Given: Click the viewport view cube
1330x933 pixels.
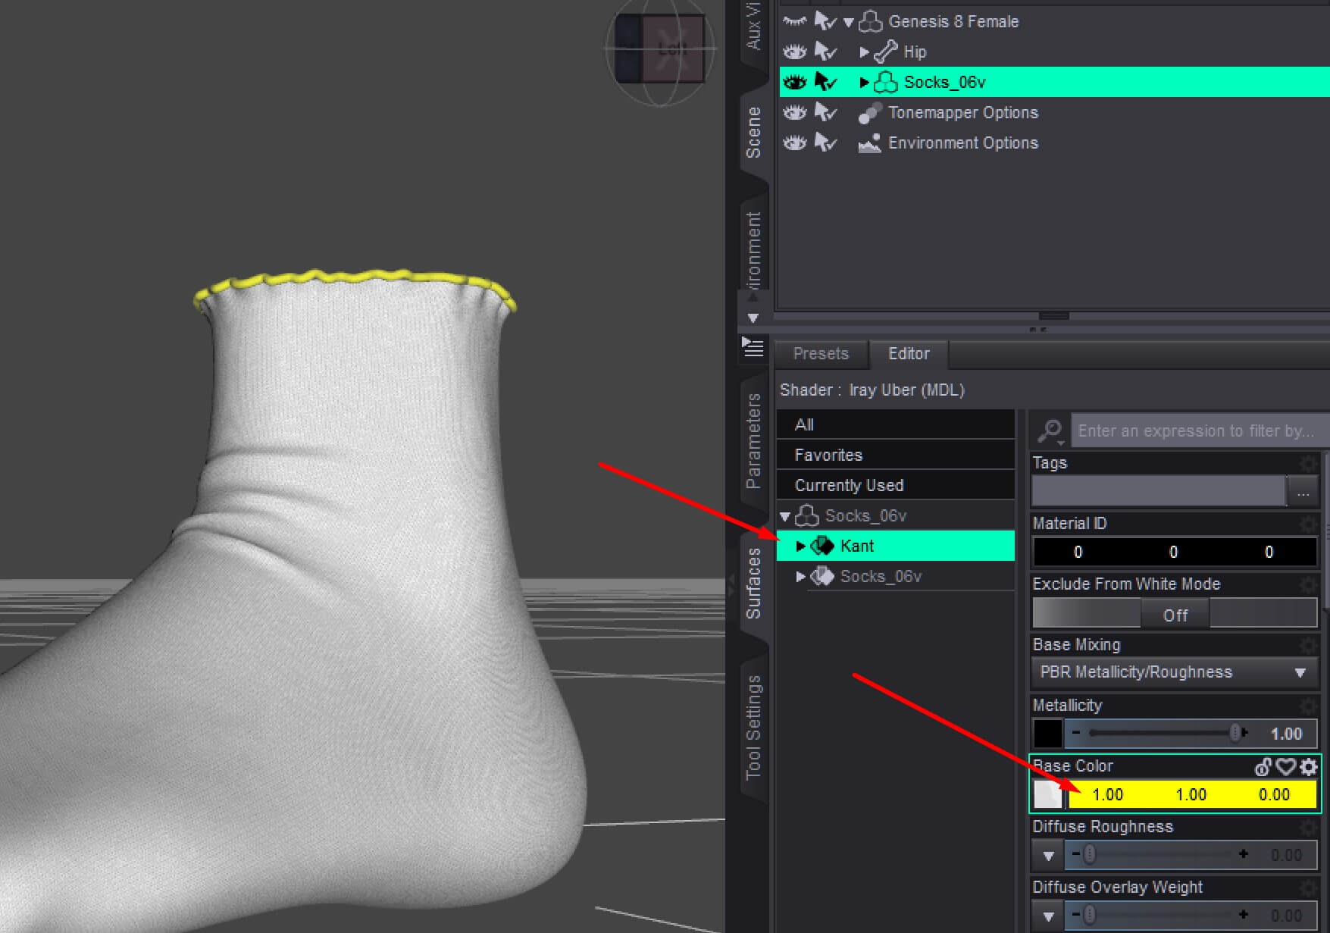Looking at the screenshot, I should (x=660, y=50).
